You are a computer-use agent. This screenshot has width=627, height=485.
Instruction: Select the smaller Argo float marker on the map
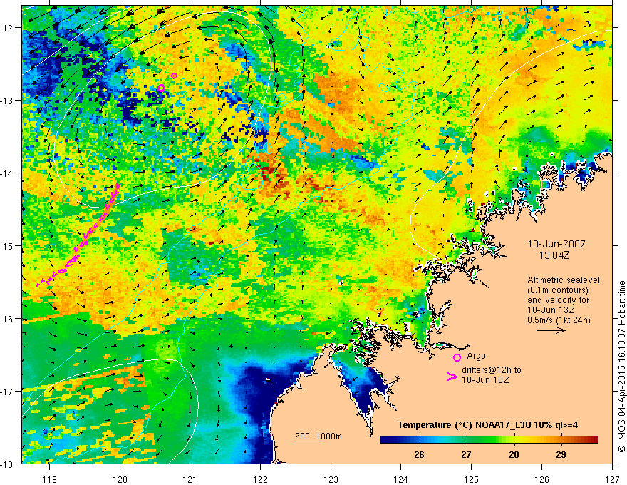coord(174,76)
